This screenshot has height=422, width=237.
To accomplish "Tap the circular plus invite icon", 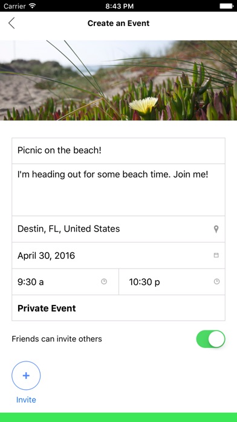I will point(26,375).
